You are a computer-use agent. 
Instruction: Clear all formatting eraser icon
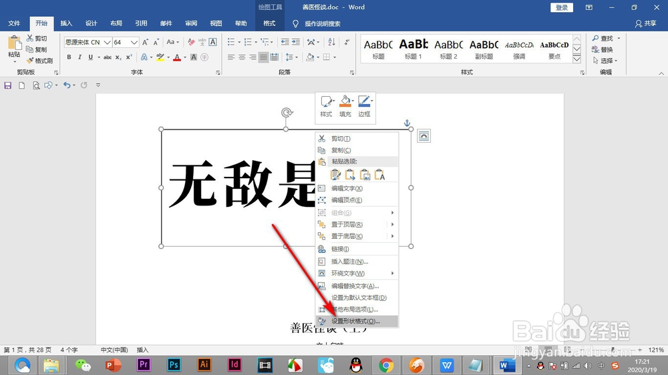coord(191,42)
